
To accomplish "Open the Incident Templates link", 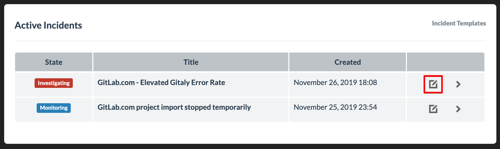I will click(x=459, y=23).
